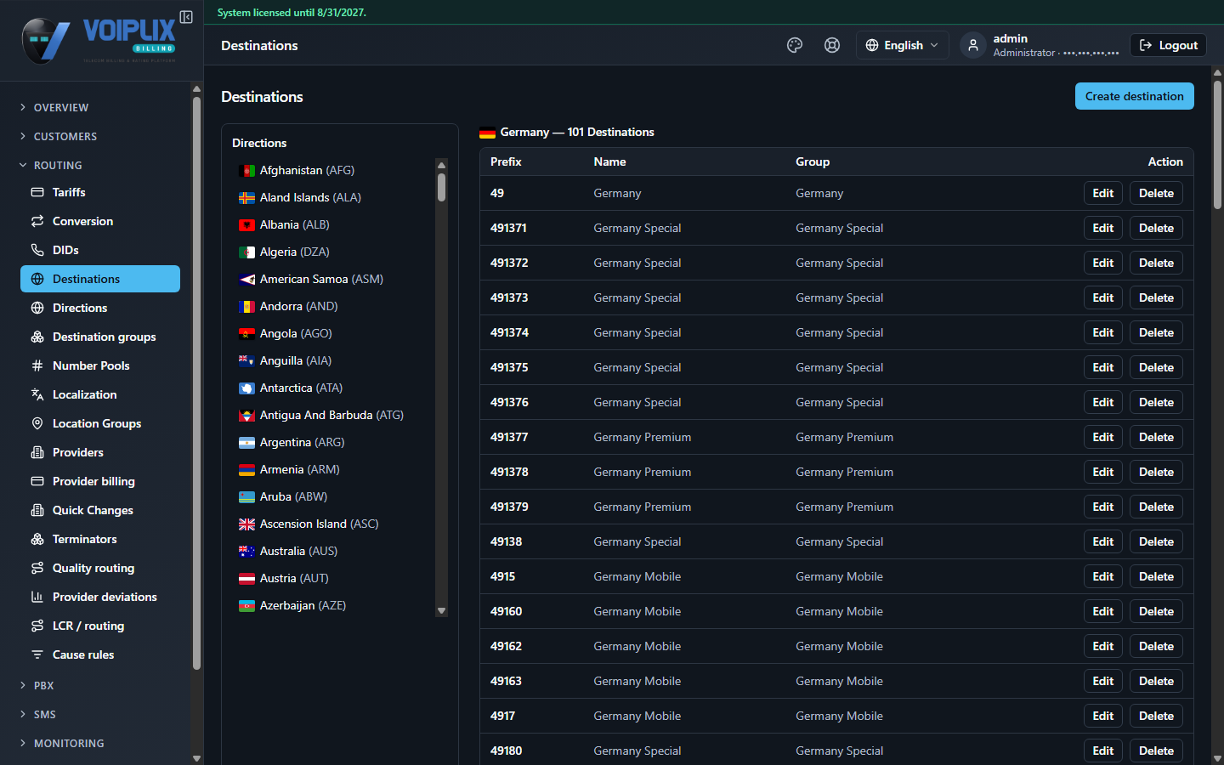
Task: Open Quick Changes in the sidebar
Action: [100, 510]
